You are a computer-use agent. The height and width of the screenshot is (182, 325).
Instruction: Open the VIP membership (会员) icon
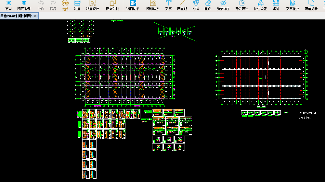click(65, 5)
